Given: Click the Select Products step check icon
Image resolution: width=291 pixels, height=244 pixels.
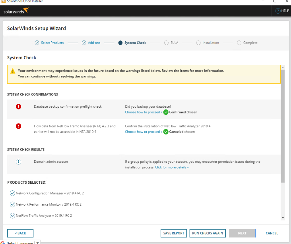Looking at the screenshot, I should point(37,43).
